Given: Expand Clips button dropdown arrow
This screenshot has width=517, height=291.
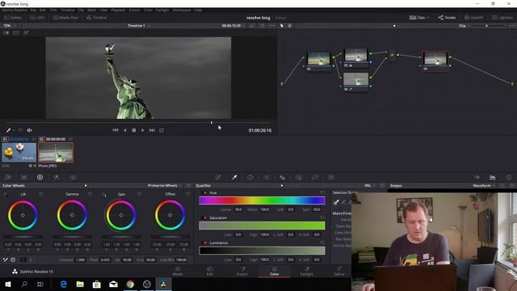Looking at the screenshot, I should coord(427,18).
